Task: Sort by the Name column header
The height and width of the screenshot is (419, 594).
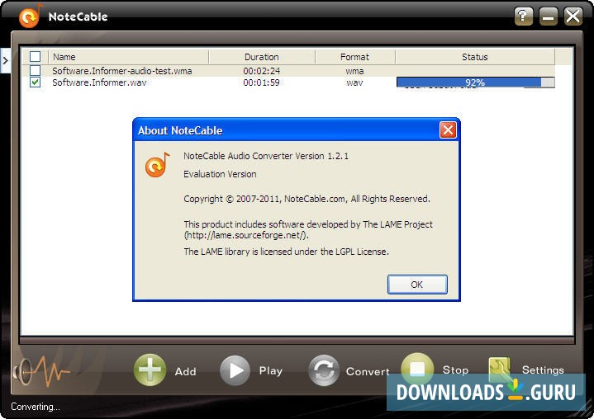Action: click(128, 57)
